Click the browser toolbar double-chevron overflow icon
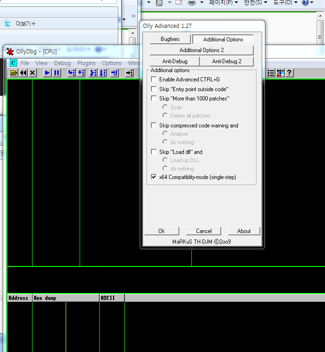Viewport: 325px width, 352px height. 134,16
